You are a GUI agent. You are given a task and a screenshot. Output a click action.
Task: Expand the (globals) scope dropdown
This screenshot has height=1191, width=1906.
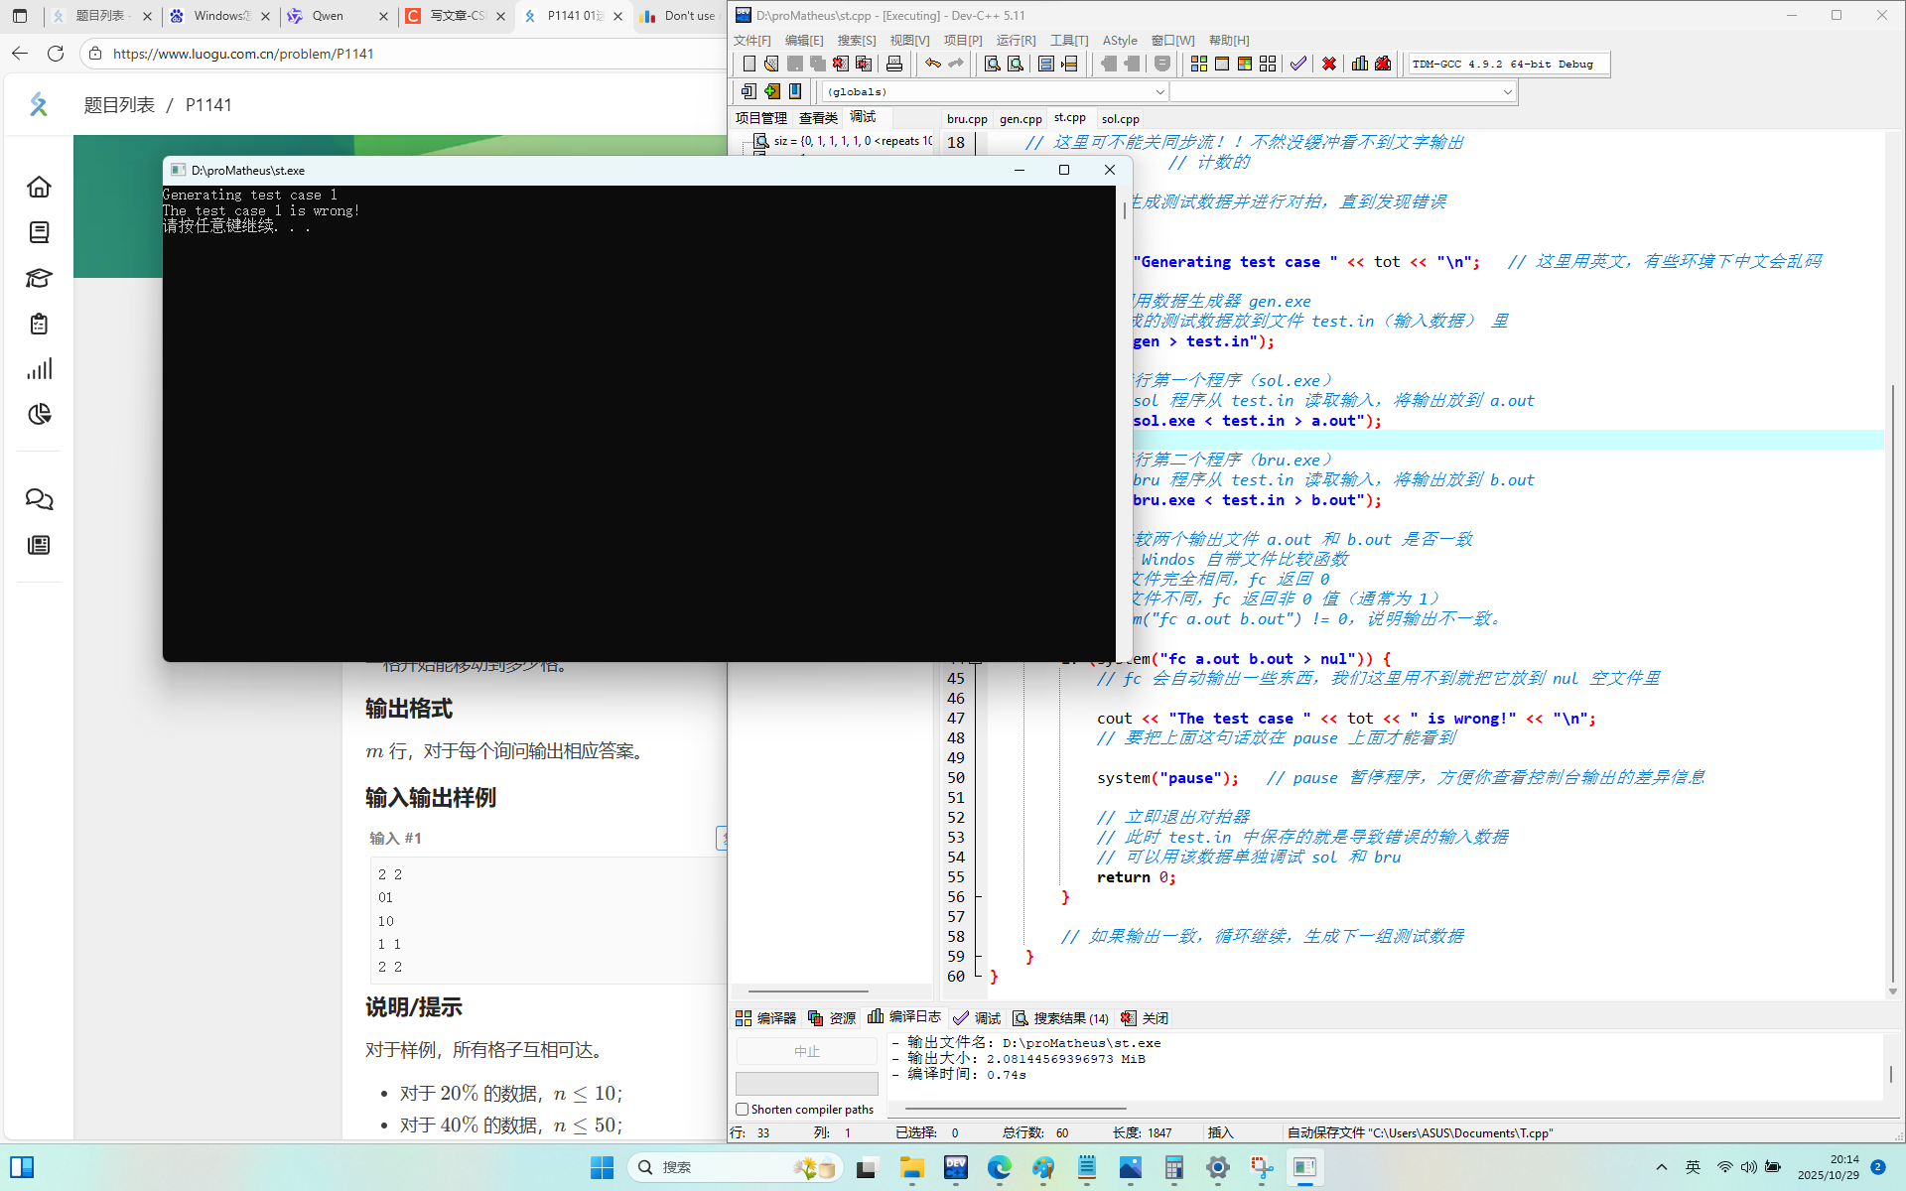tap(1158, 91)
